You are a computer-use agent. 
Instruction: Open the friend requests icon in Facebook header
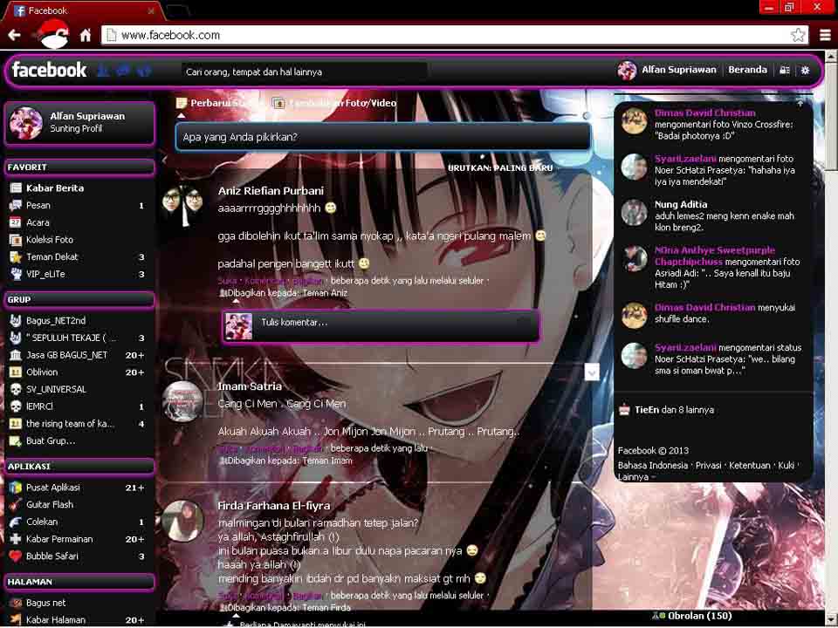coord(103,70)
